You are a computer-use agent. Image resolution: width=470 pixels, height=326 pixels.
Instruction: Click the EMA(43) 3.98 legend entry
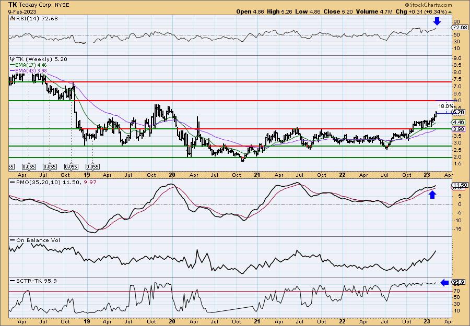tap(29, 70)
